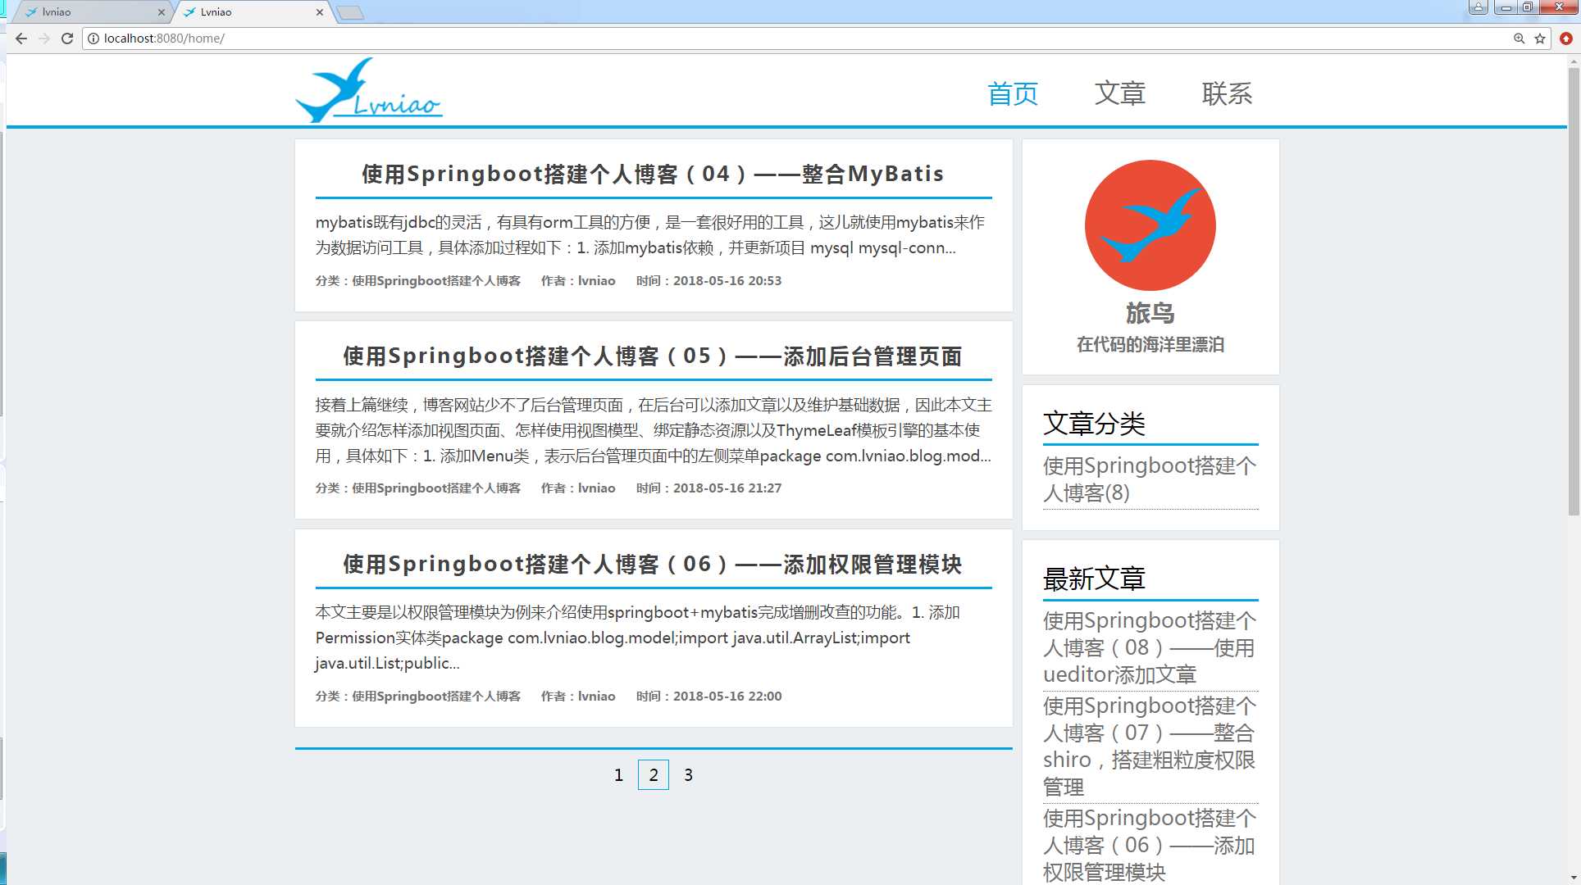Open the 联系 navigation item
The image size is (1581, 885).
point(1227,93)
